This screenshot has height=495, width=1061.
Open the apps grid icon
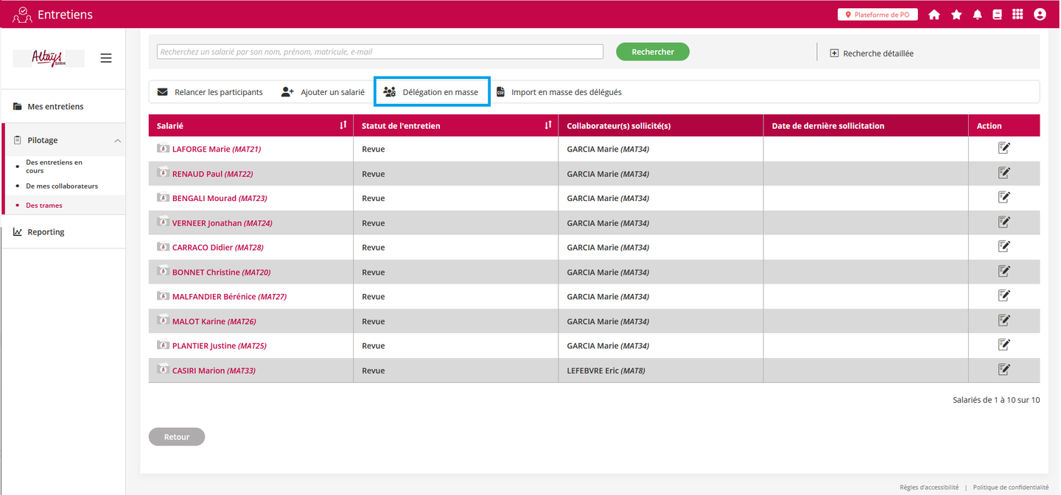pos(1018,15)
